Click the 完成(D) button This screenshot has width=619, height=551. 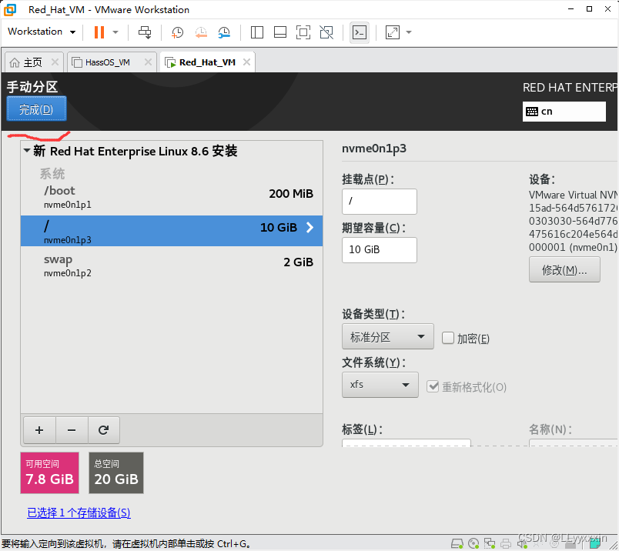click(x=36, y=109)
